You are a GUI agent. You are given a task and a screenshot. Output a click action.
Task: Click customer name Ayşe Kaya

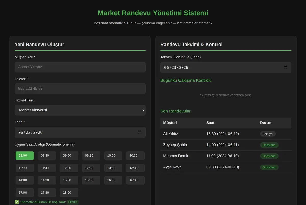172,167
